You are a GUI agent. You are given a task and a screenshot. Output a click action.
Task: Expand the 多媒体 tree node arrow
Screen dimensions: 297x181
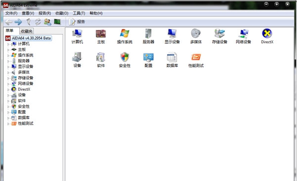tap(8, 73)
